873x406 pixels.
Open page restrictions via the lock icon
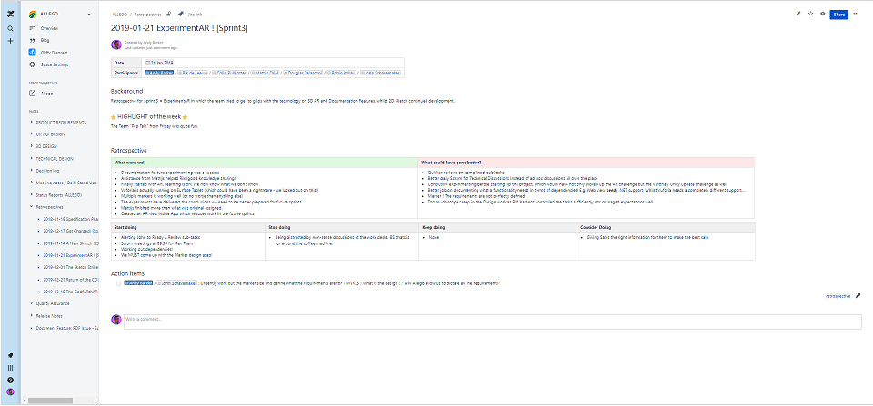point(169,14)
